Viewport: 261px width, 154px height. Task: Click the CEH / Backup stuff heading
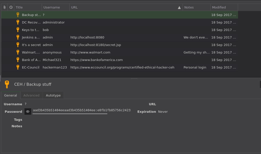tap(33, 84)
